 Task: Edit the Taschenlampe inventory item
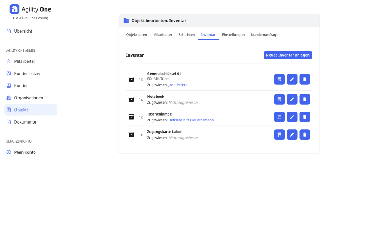[x=292, y=117]
